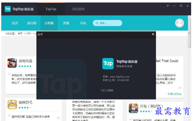
Task: Open the title bar dropdown menu icon
Action: 168,6
